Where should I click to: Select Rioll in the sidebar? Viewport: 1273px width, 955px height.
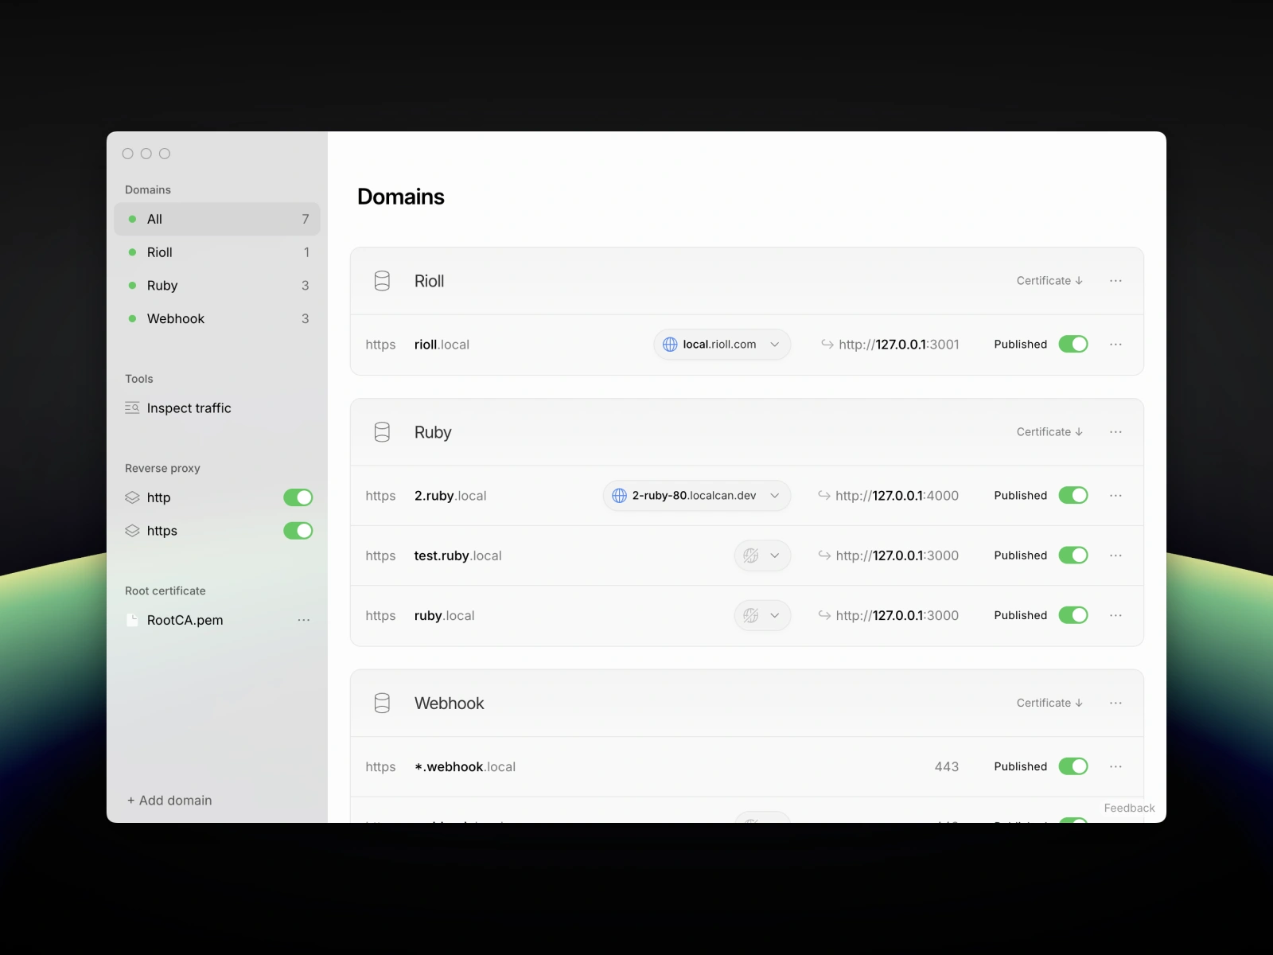click(x=217, y=252)
